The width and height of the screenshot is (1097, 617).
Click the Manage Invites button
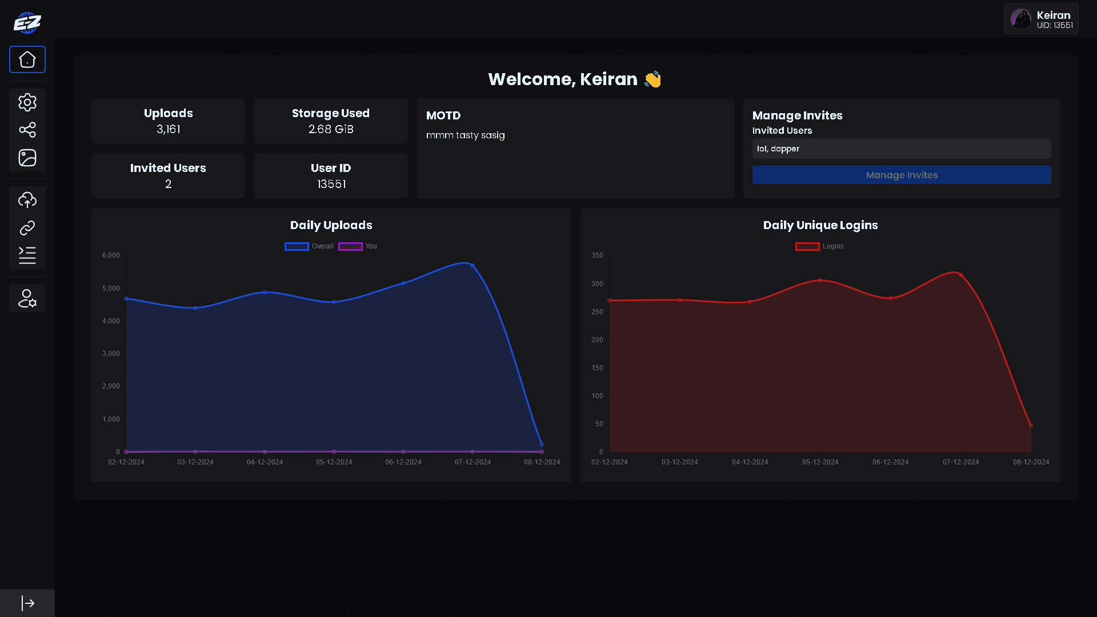(902, 175)
